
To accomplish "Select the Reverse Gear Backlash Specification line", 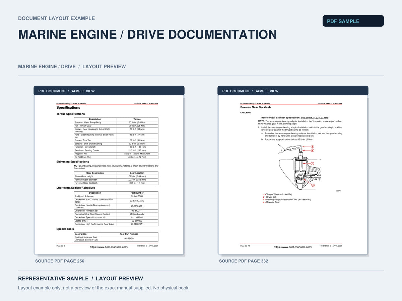I will coord(295,118).
